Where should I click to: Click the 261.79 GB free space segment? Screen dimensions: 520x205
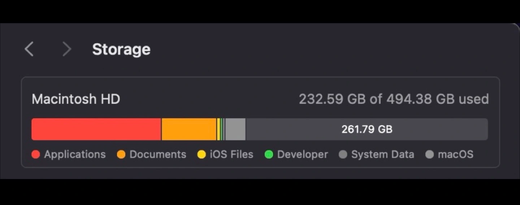coord(367,129)
